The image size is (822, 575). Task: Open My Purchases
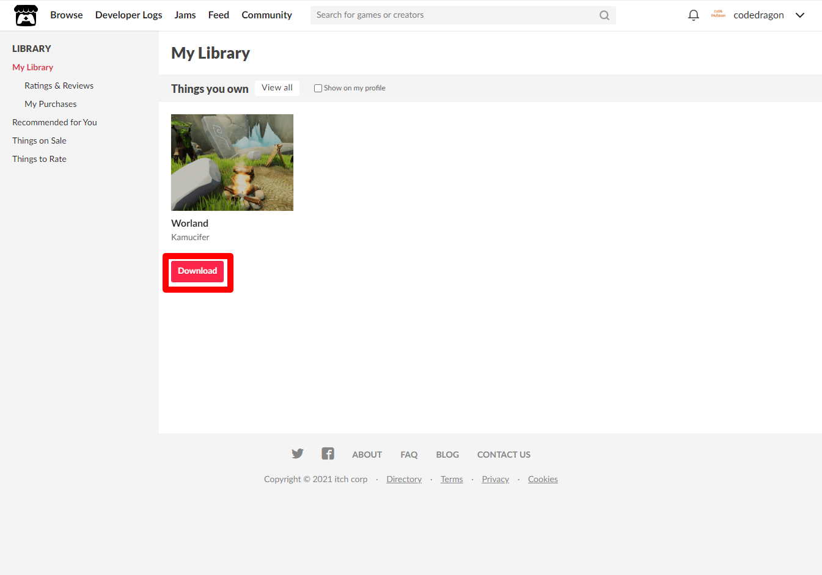51,104
